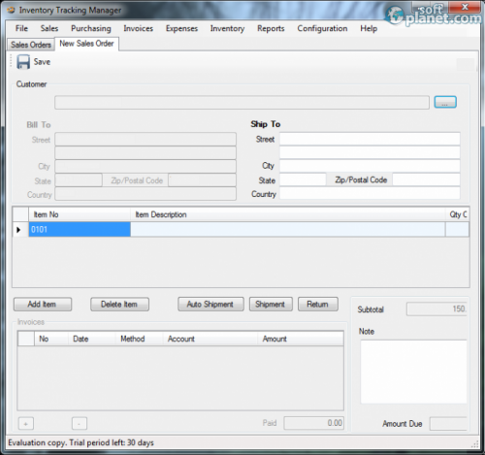Add an invoice with the plus button
The height and width of the screenshot is (455, 485).
[x=26, y=424]
